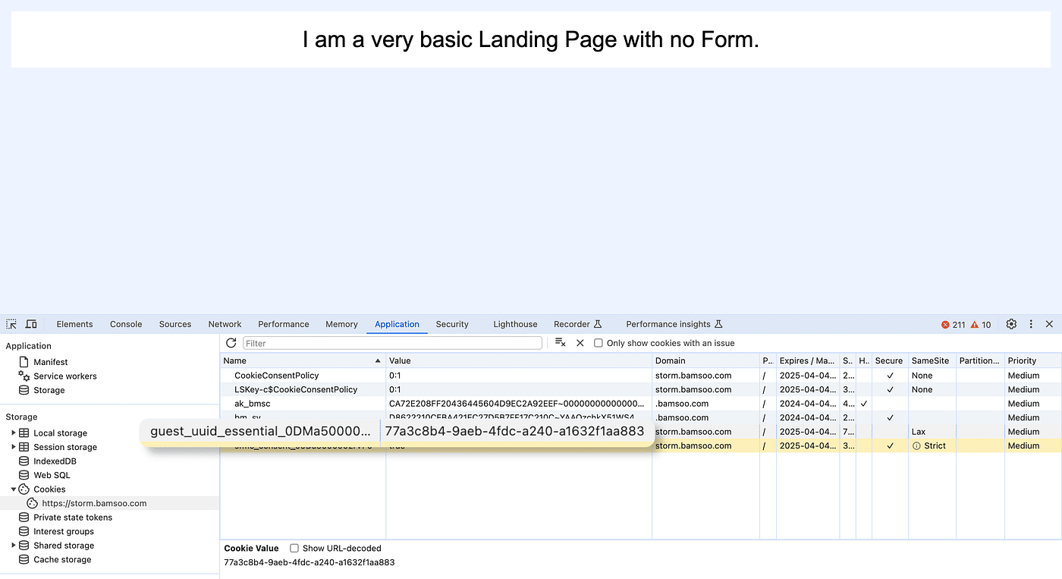Open DevTools settings gear

point(1011,324)
